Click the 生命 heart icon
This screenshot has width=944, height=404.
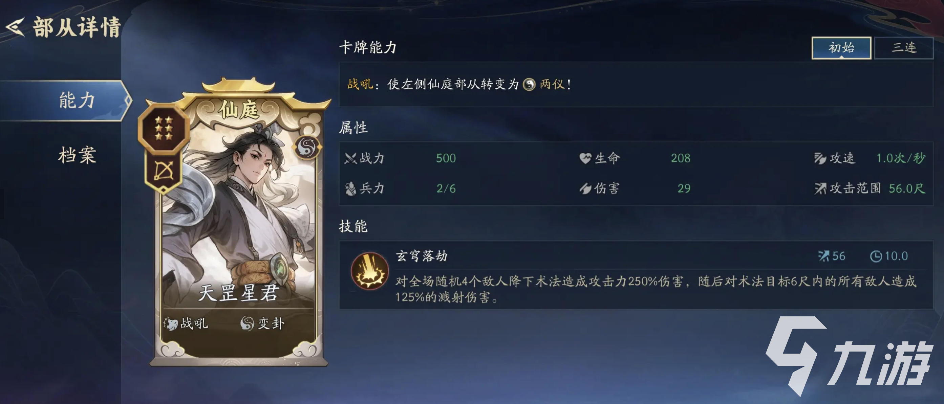point(585,159)
